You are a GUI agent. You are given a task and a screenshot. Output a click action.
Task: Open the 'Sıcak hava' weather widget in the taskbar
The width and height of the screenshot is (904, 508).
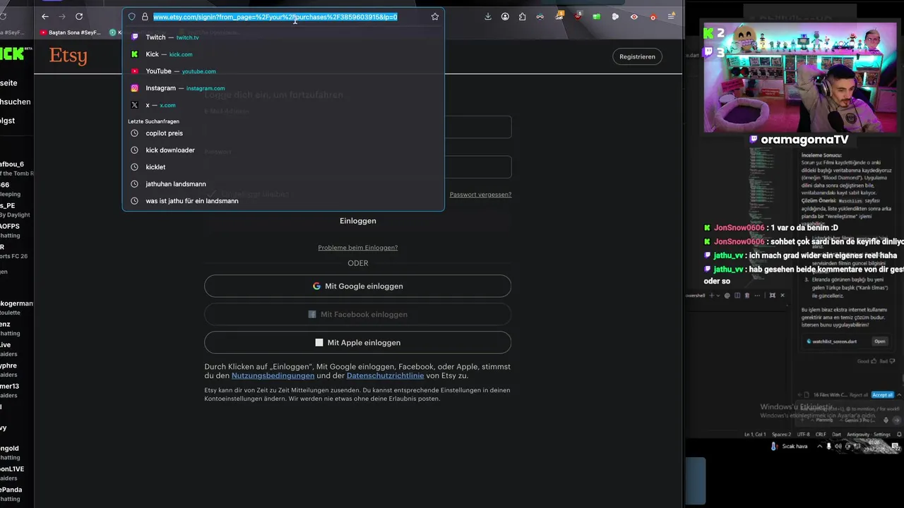click(789, 446)
